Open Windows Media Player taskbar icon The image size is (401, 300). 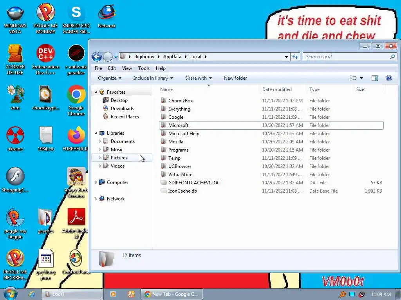click(113, 294)
